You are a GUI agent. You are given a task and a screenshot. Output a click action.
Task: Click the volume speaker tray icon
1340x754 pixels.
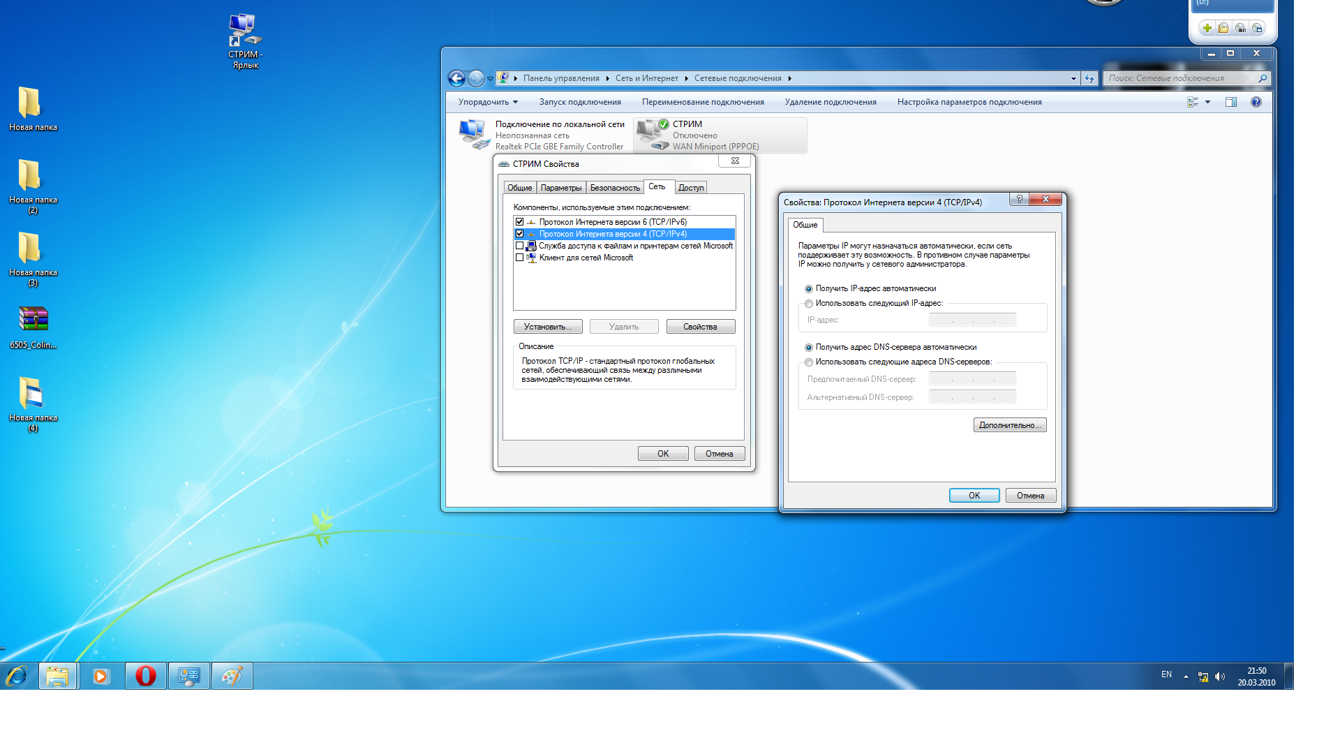point(1219,677)
